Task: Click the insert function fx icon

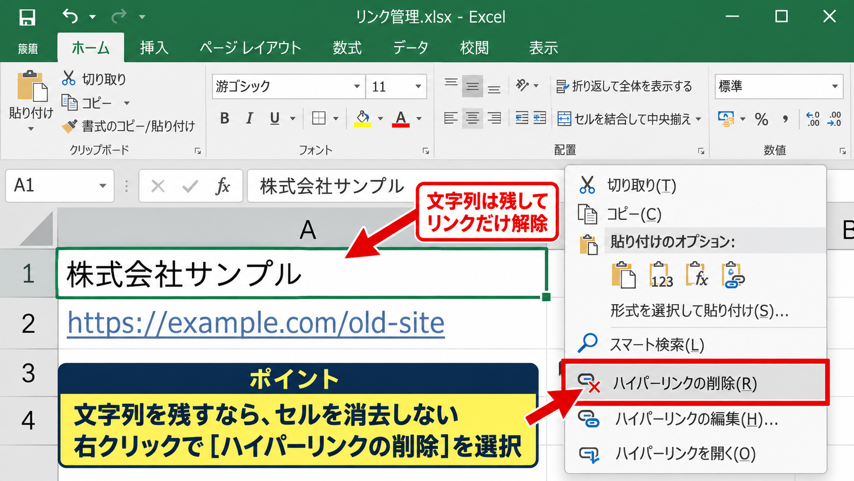Action: tap(223, 186)
